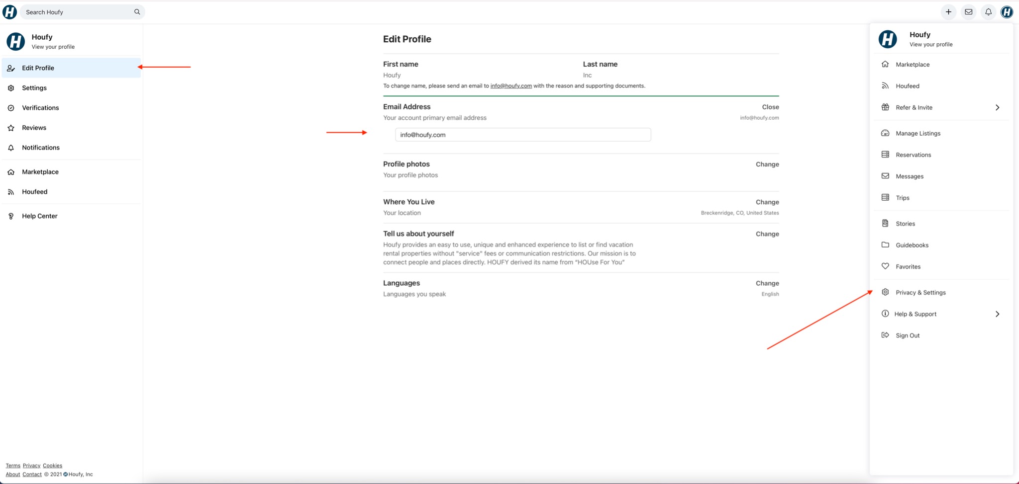The image size is (1019, 484).
Task: Click the Sign Out arrow icon
Action: (x=885, y=335)
